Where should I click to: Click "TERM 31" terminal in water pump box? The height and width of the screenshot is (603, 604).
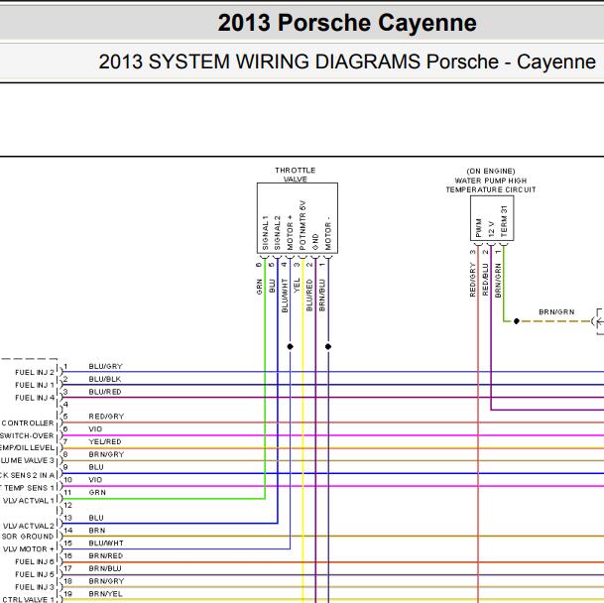coord(504,221)
